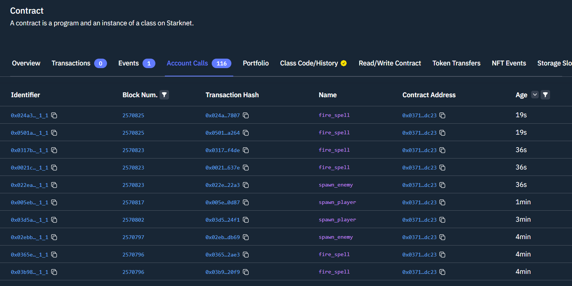This screenshot has width=572, height=286.
Task: Copy transaction hash 0x0501...a264
Action: [246, 133]
